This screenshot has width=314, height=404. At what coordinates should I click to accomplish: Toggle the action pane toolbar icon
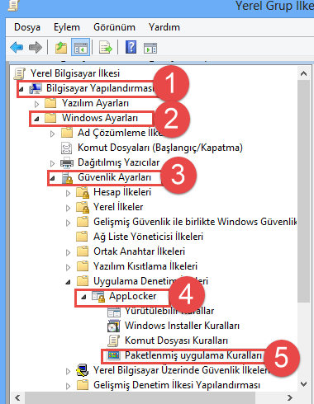(x=150, y=48)
